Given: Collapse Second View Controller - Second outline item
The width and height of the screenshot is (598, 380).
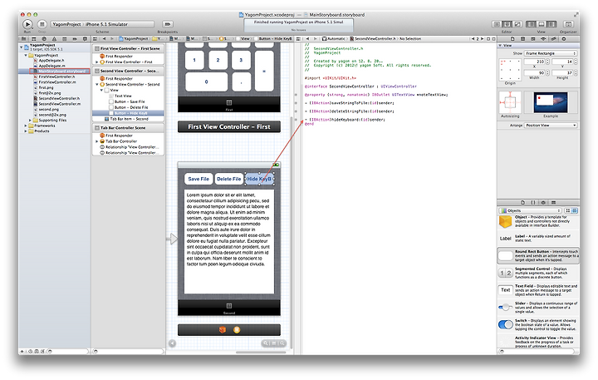Looking at the screenshot, I should pyautogui.click(x=97, y=85).
